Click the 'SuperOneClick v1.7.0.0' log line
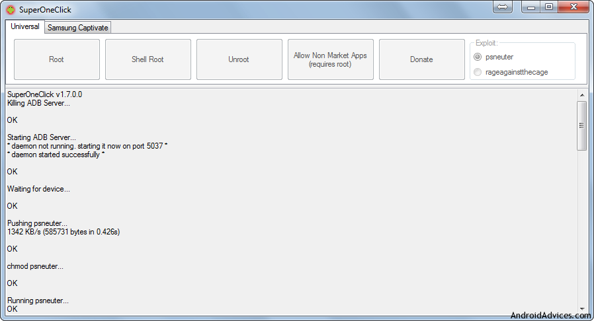594x321 pixels. [x=45, y=94]
